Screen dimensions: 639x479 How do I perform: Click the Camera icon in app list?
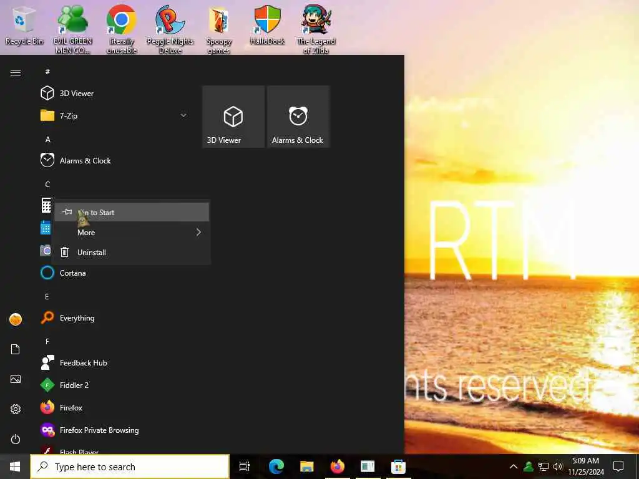point(46,250)
